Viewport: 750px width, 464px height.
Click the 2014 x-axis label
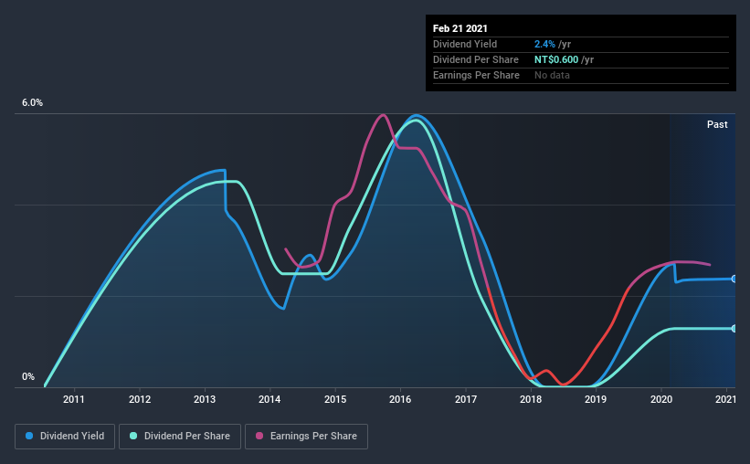pos(269,399)
